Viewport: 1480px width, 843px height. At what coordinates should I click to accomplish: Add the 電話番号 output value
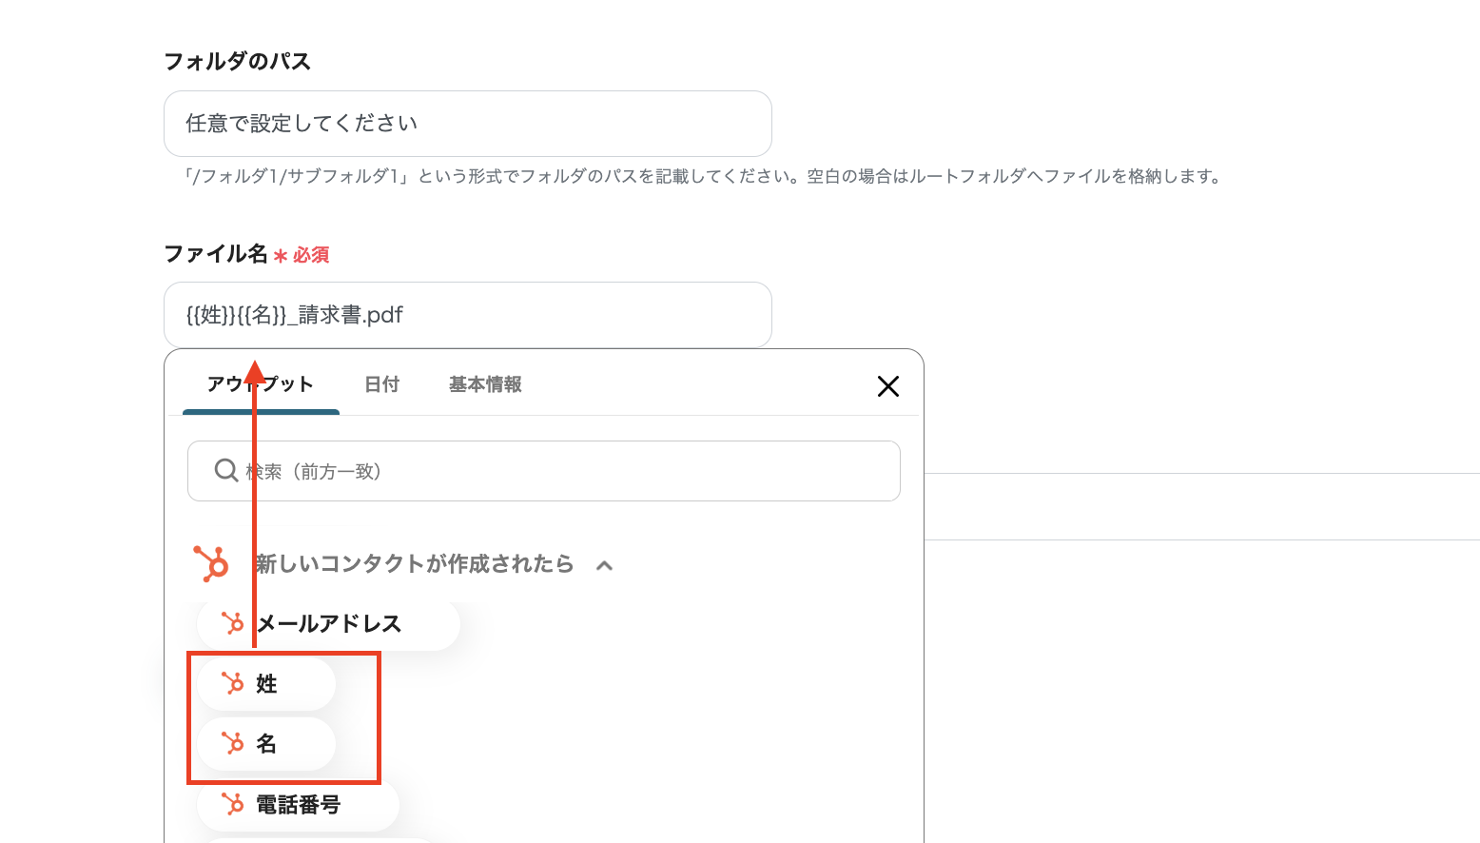click(x=298, y=805)
